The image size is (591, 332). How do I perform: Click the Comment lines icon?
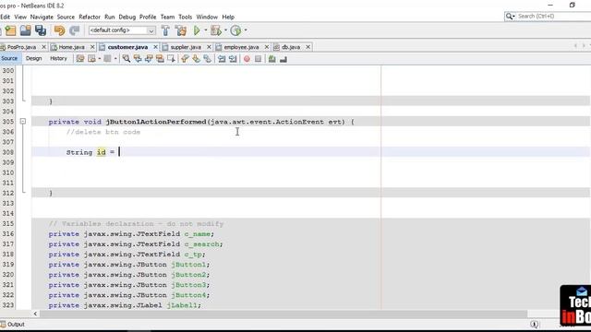(x=272, y=59)
